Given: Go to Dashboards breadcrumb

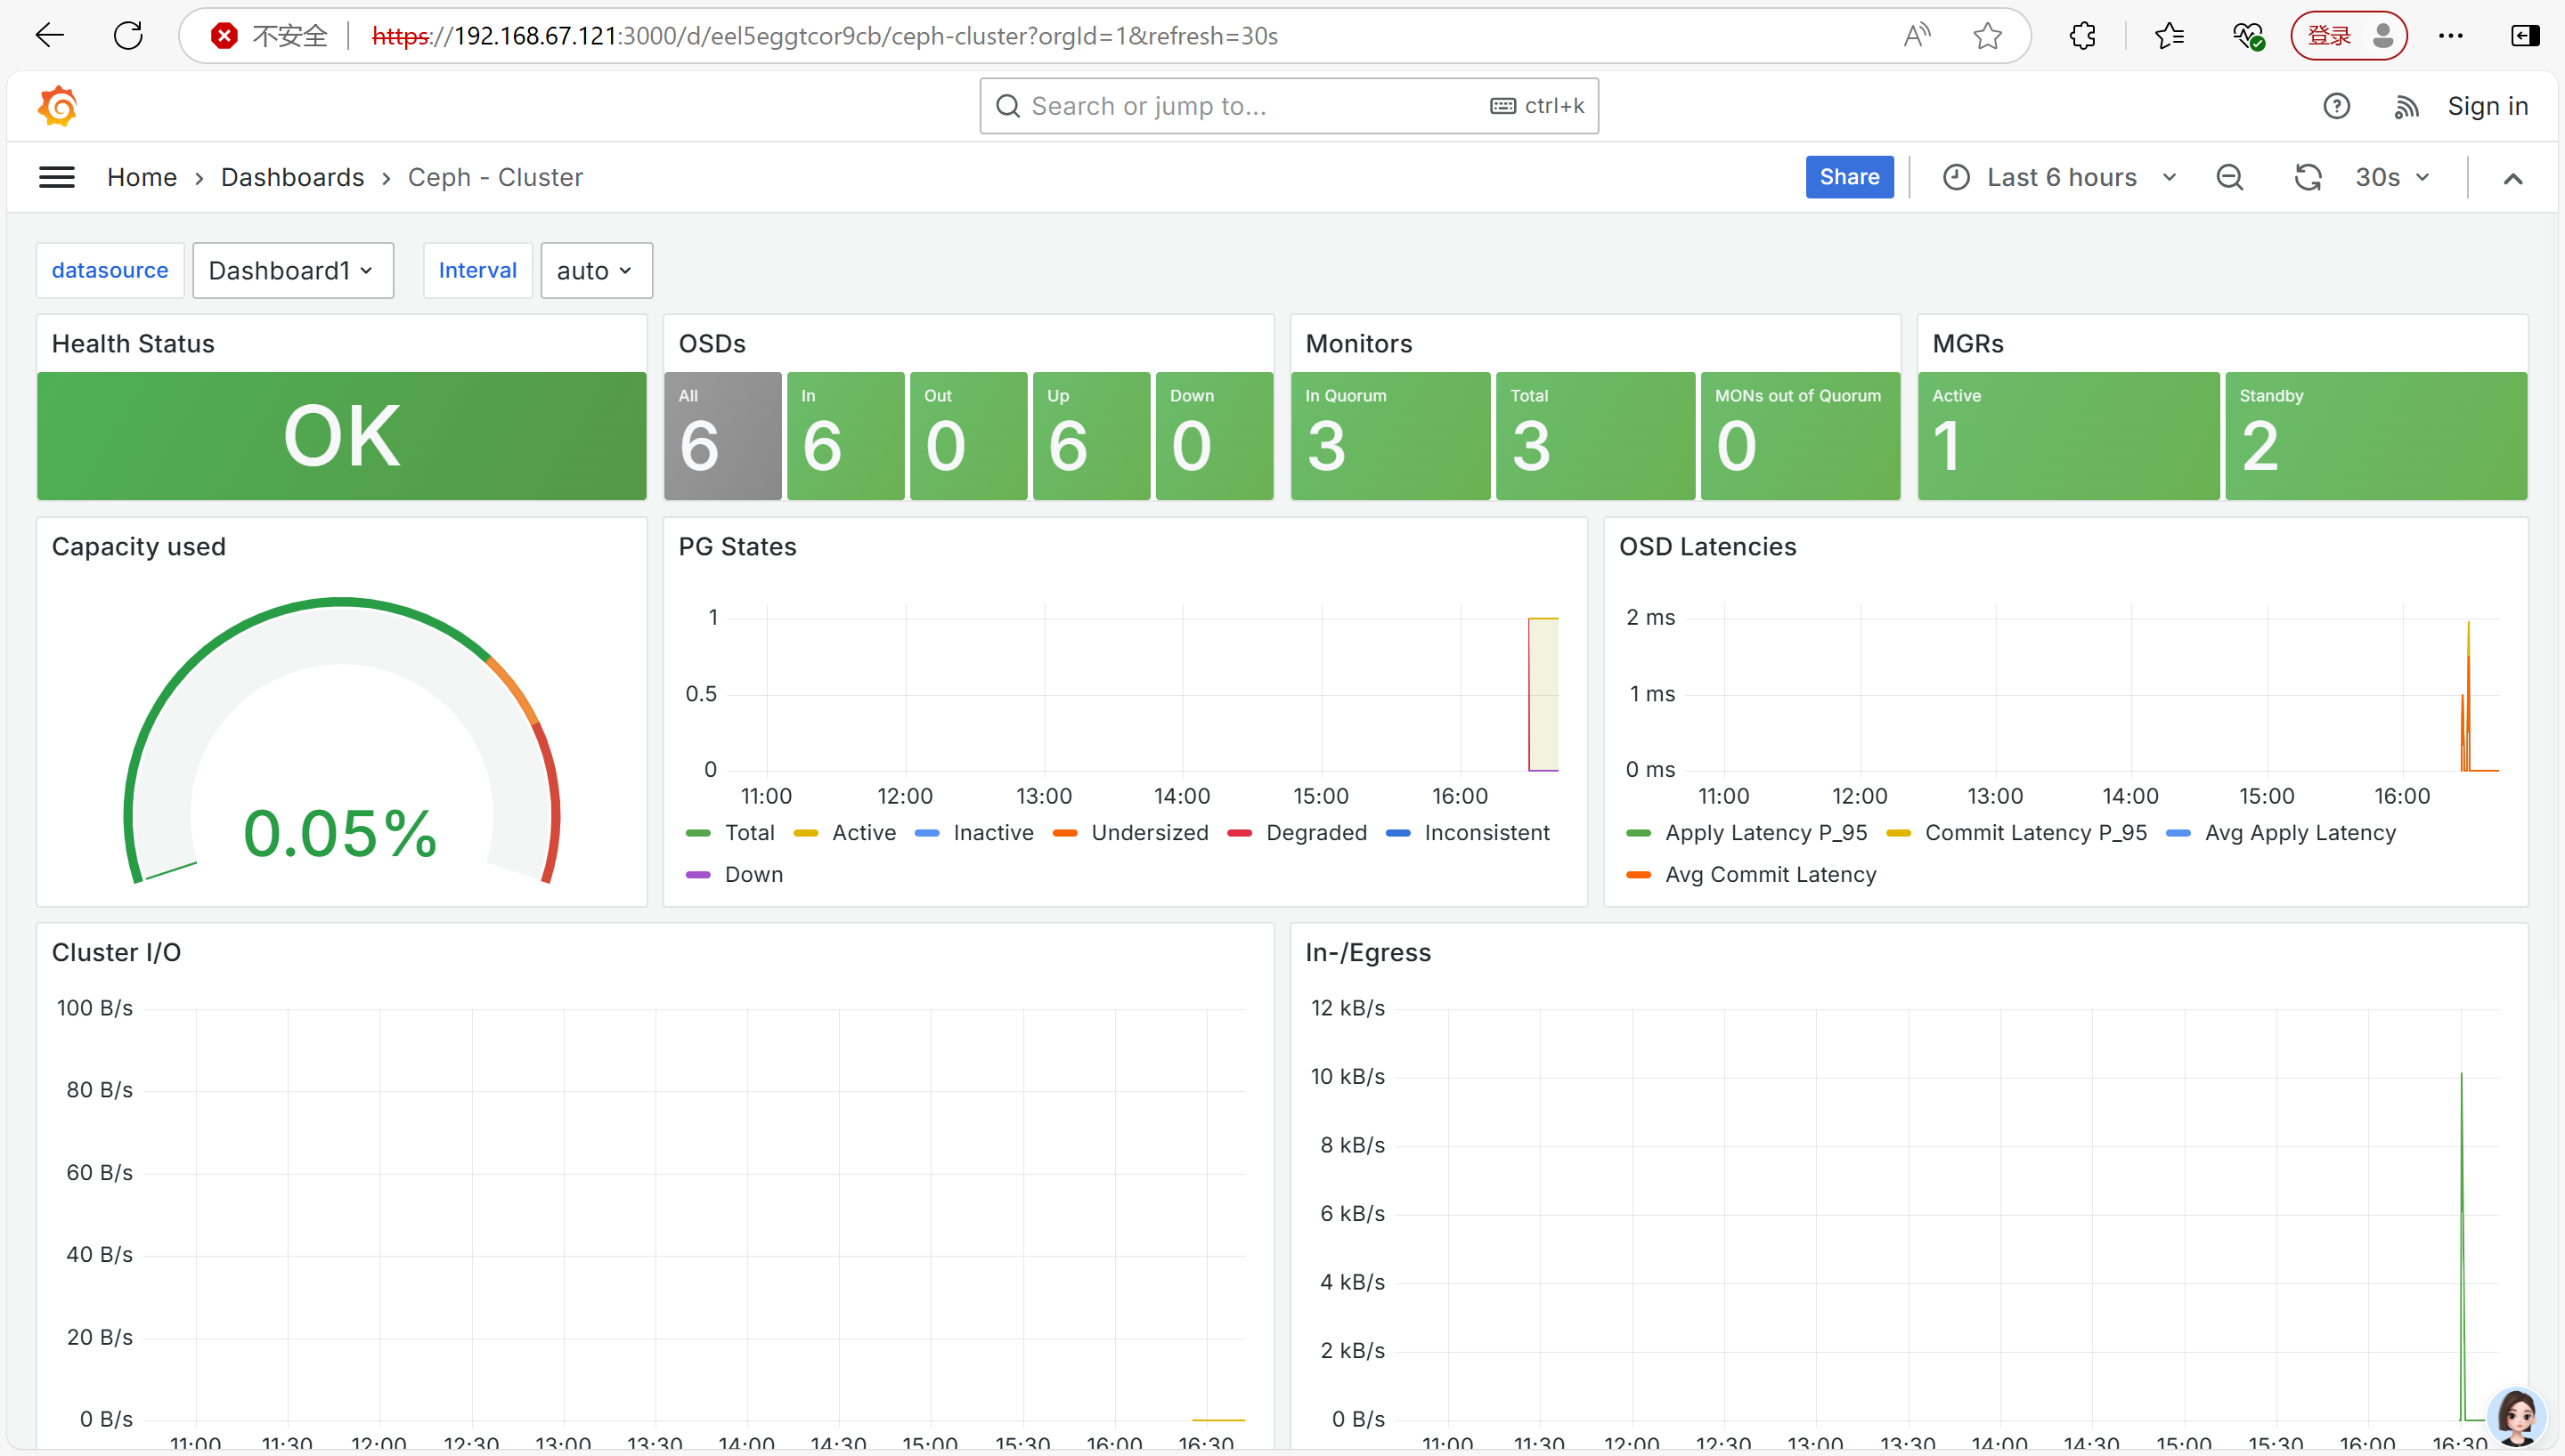Looking at the screenshot, I should coord(292,177).
